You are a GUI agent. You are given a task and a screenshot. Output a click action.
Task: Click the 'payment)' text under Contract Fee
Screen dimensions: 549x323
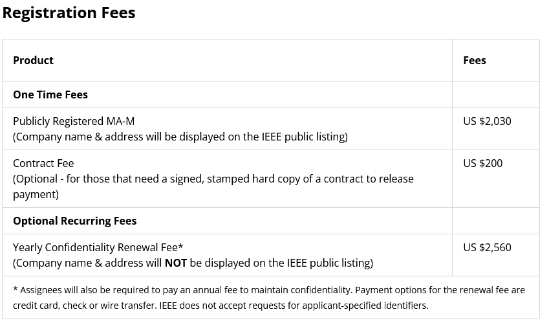[x=36, y=194]
